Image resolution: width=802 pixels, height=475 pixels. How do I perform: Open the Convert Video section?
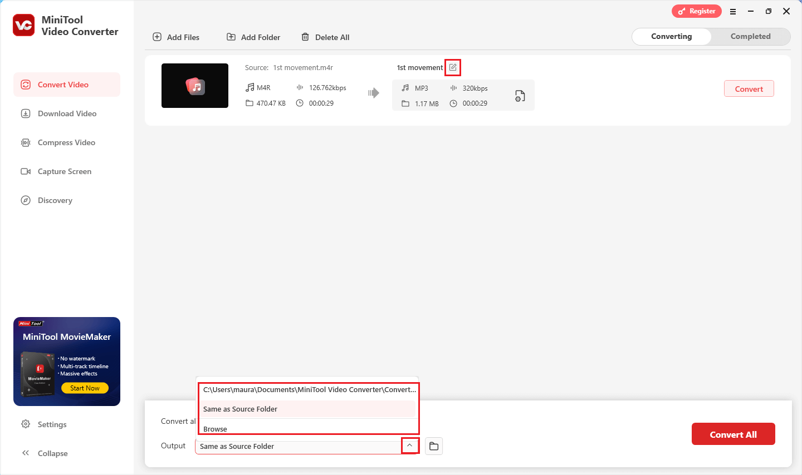67,85
